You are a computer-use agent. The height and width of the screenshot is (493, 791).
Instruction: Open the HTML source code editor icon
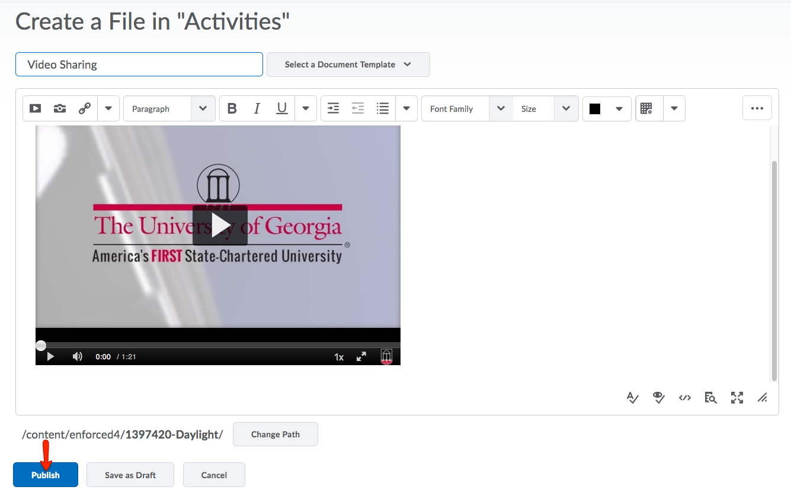(685, 398)
